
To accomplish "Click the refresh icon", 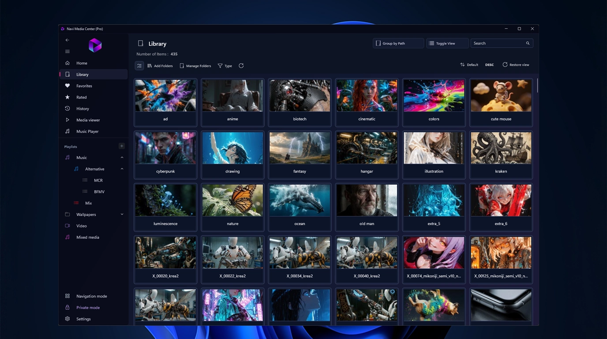I will [241, 66].
